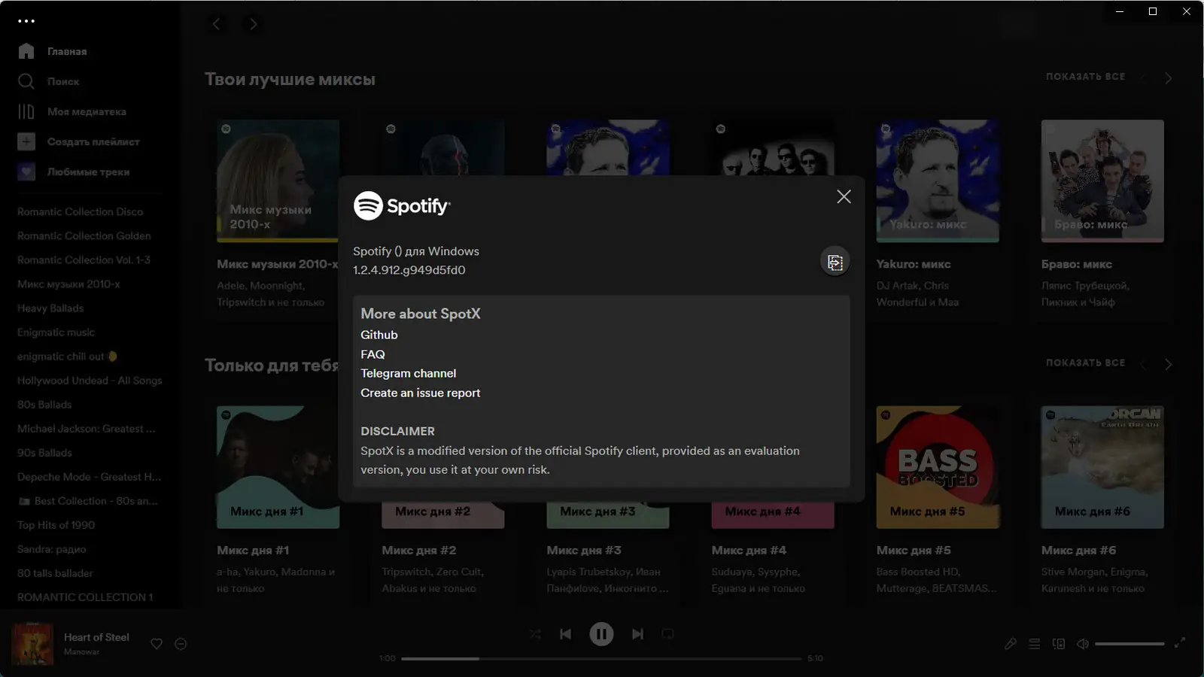The image size is (1204, 677).
Task: Go to Главная home page
Action: click(x=53, y=51)
